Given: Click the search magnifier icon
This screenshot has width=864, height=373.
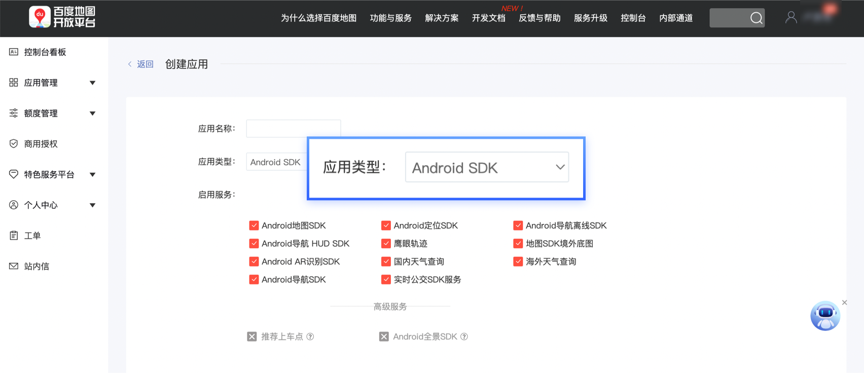Looking at the screenshot, I should tap(756, 18).
